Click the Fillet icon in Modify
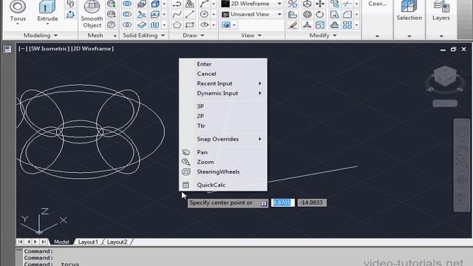Viewport: 473px width, 266px height. (x=347, y=14)
